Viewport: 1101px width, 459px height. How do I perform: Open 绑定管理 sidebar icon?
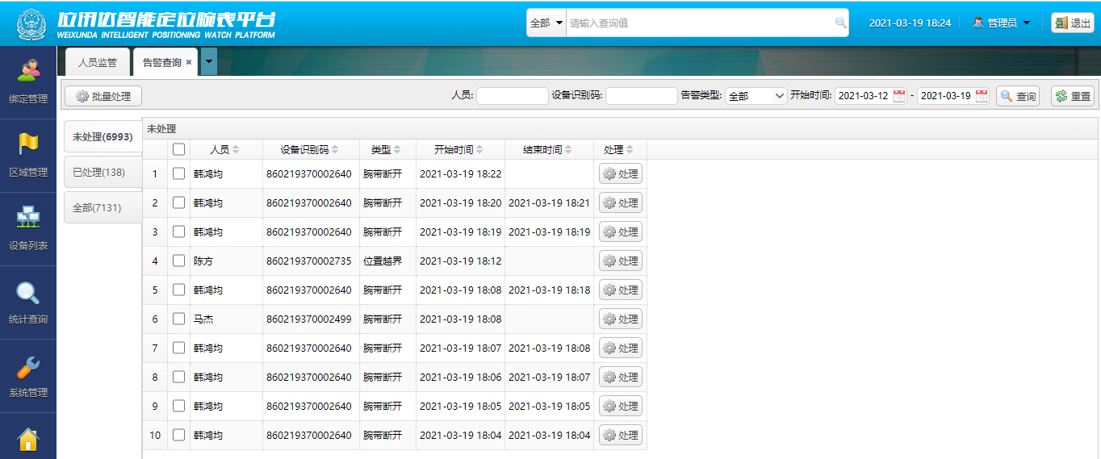(x=28, y=73)
